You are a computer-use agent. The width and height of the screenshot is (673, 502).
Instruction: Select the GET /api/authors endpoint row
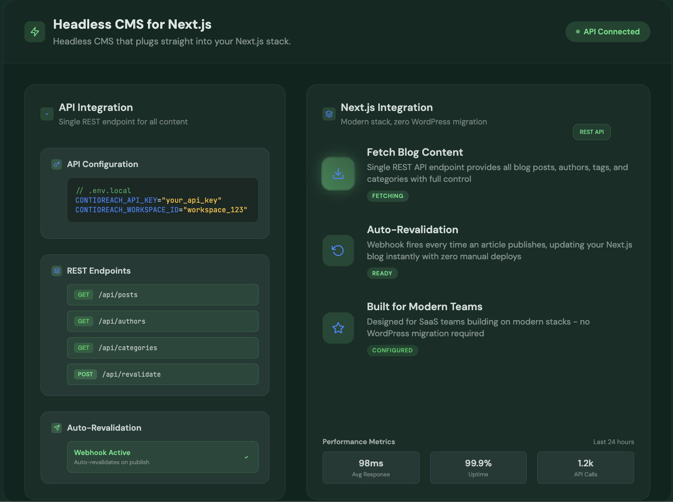click(162, 321)
